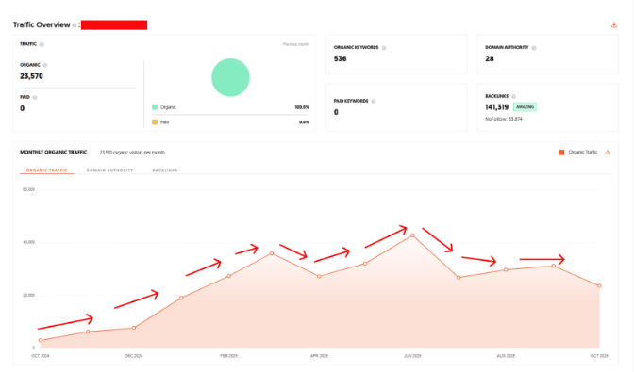This screenshot has width=634, height=372.
Task: Click the 0.0% paid share value
Action: (x=304, y=121)
